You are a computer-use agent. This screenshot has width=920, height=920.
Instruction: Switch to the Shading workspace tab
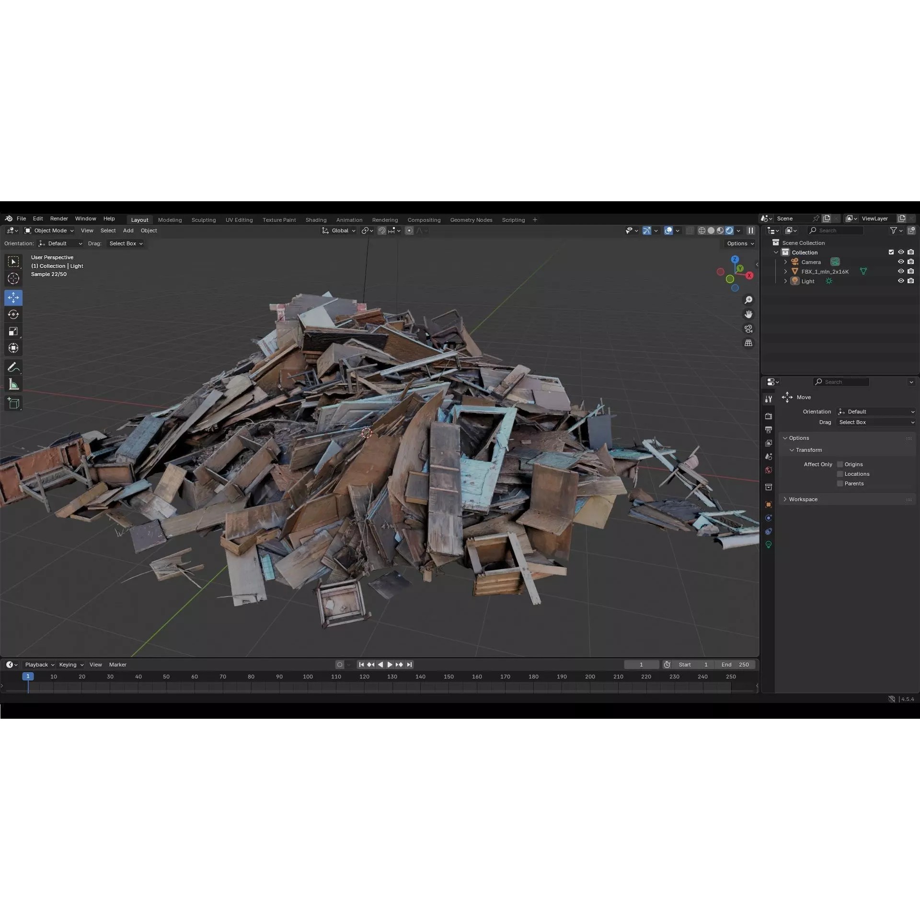[x=315, y=219]
